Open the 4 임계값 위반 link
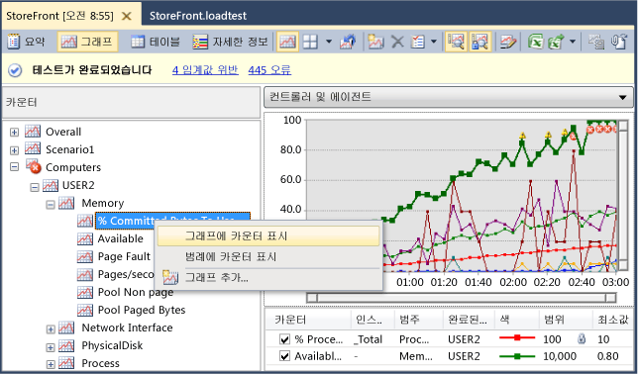The width and height of the screenshot is (638, 374). [x=205, y=70]
